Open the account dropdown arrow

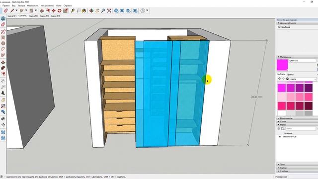click(147, 10)
